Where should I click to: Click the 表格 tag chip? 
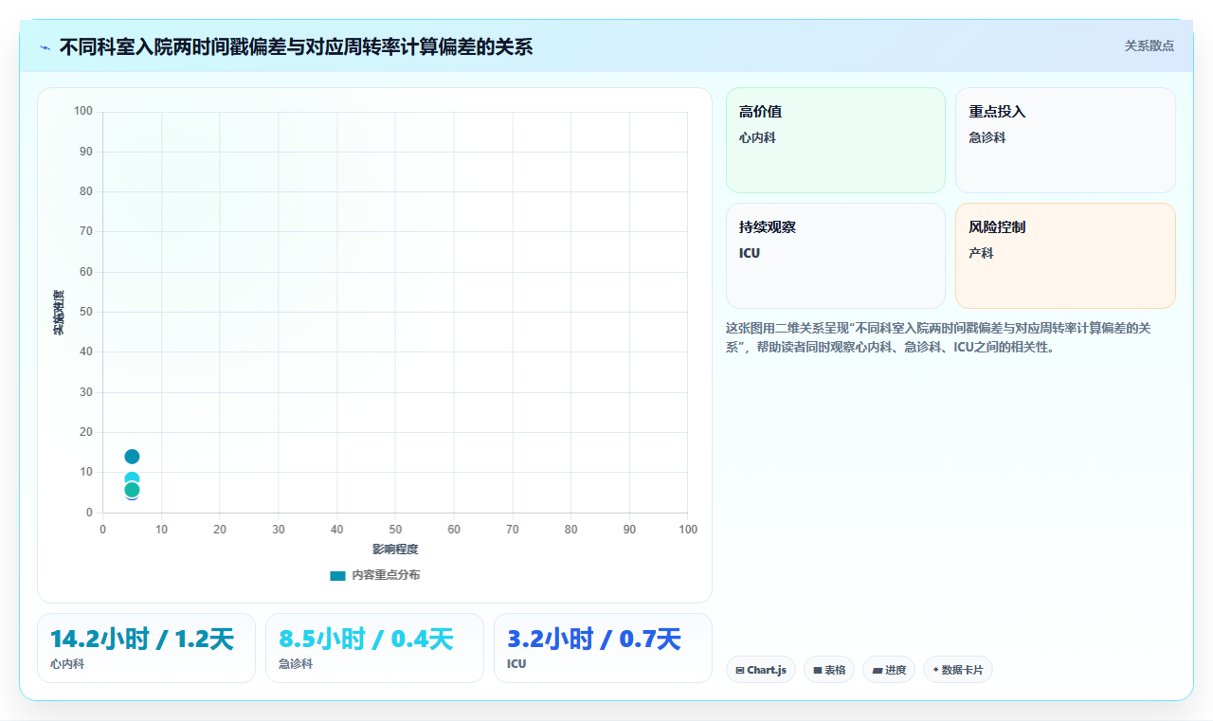[829, 670]
